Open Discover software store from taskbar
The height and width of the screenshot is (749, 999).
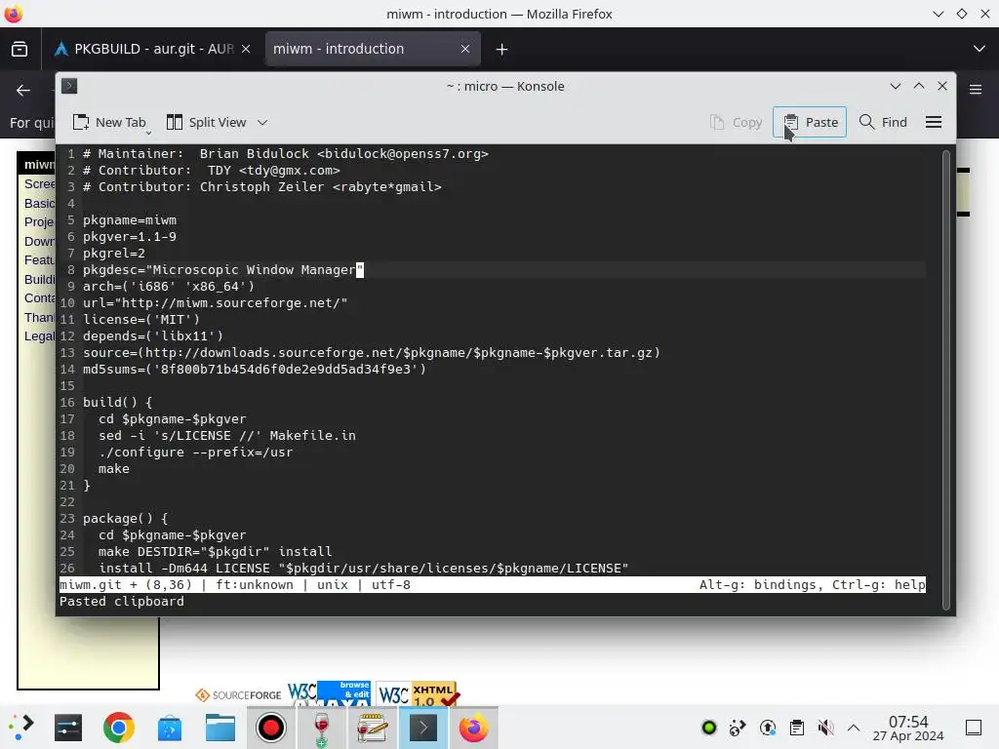[170, 728]
